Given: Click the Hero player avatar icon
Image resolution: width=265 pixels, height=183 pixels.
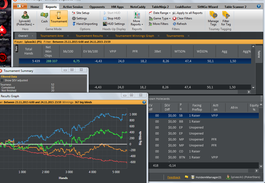Looking at the screenshot, I should pyautogui.click(x=25, y=15).
